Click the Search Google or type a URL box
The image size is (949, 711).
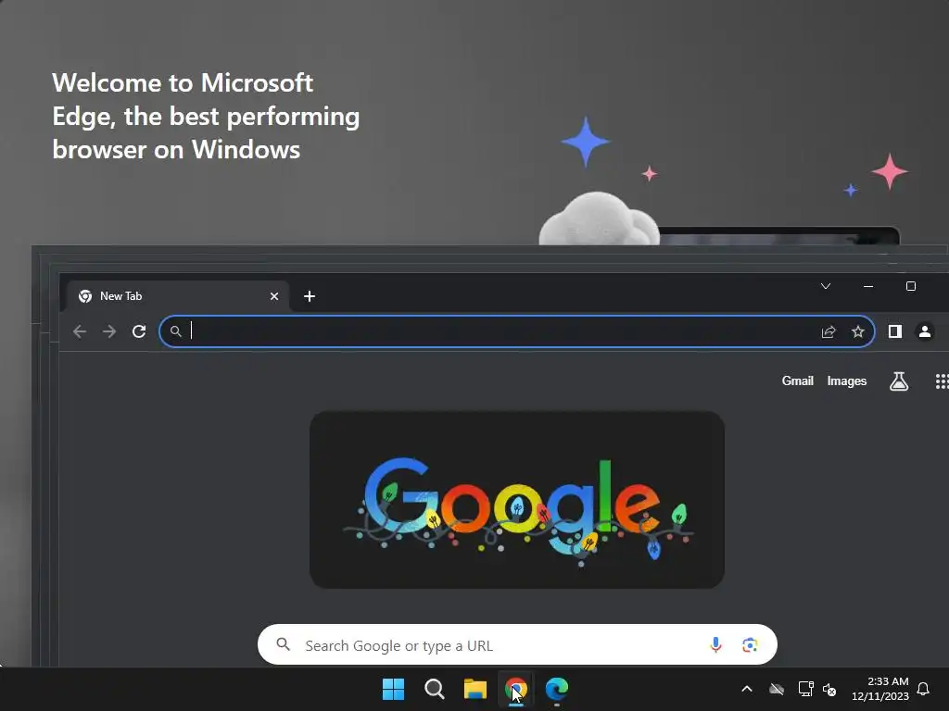point(517,645)
